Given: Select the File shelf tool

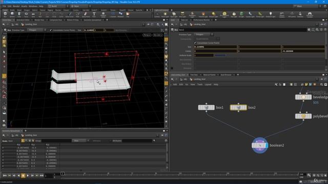Looking at the screenshot, I should tap(128, 15).
